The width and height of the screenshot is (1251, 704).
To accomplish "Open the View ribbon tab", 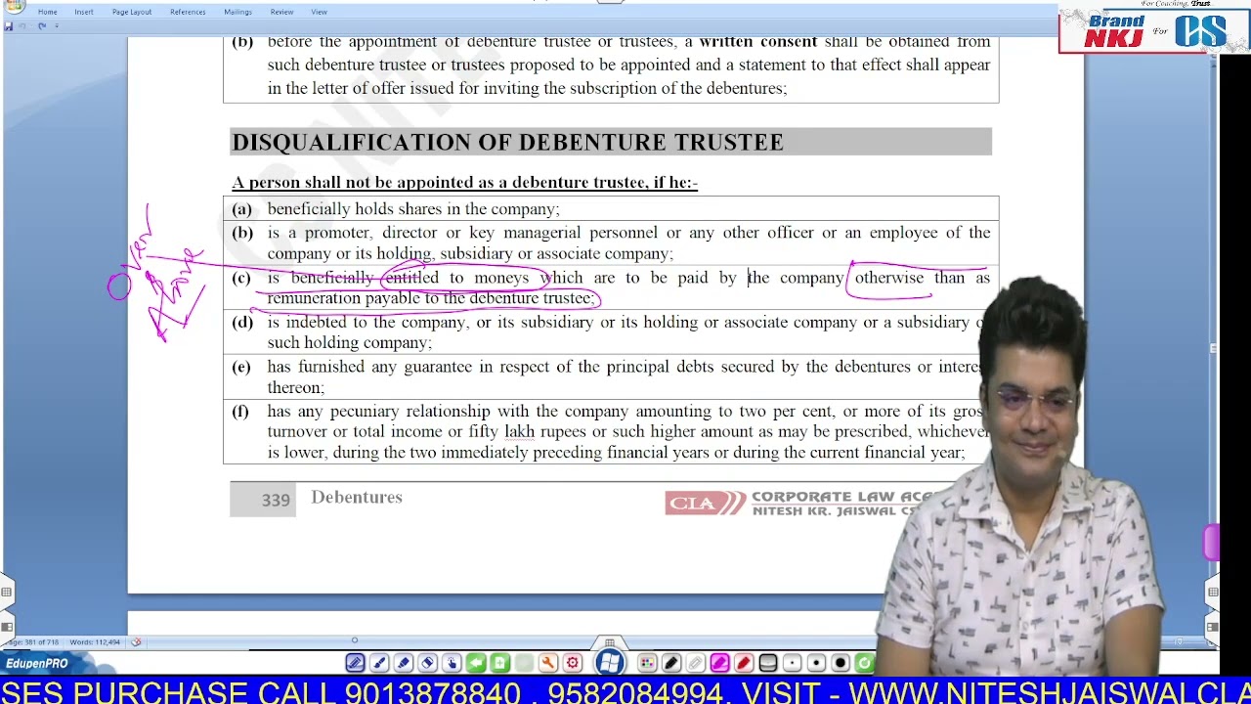I will tap(319, 12).
